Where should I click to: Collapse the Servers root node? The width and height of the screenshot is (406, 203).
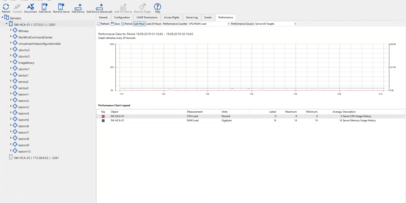pyautogui.click(x=2, y=17)
